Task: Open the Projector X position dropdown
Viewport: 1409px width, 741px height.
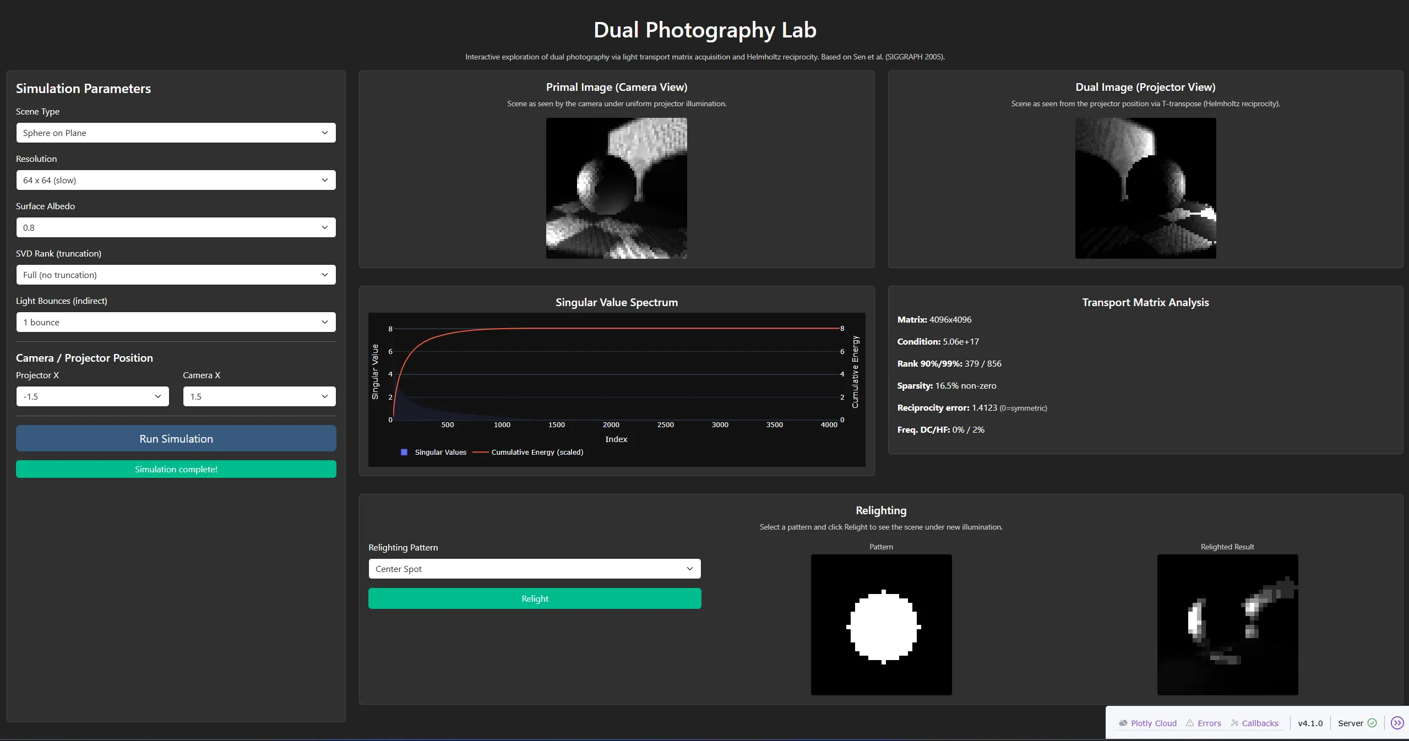Action: tap(92, 396)
